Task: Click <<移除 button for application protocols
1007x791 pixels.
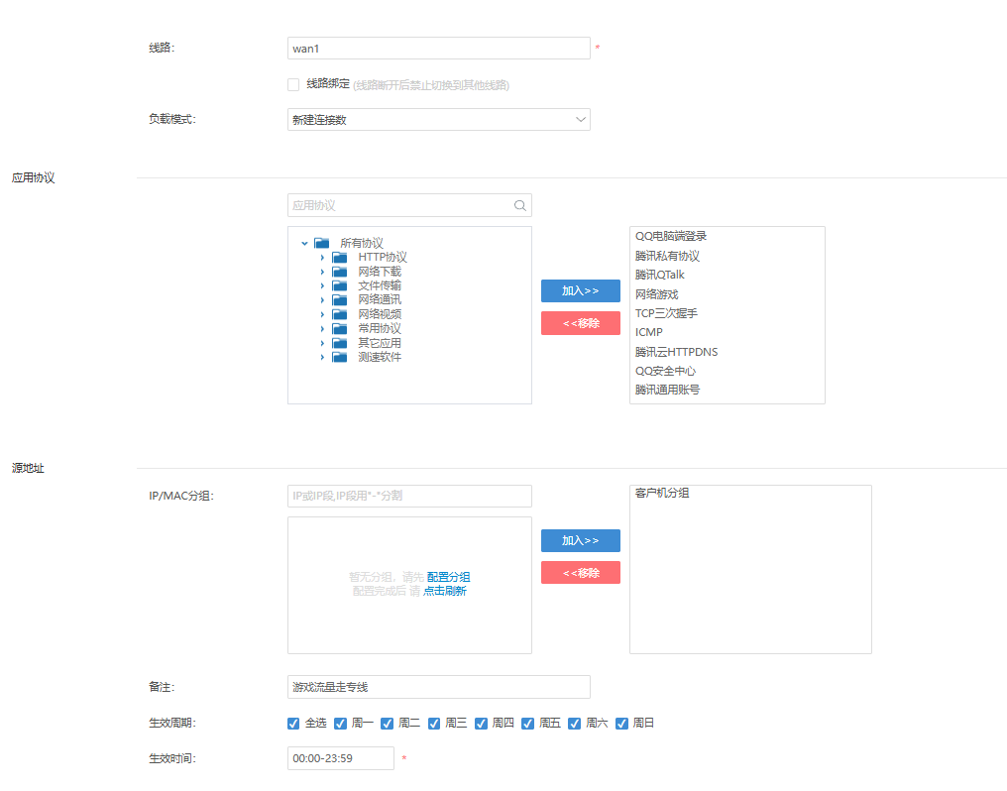Action: [581, 323]
